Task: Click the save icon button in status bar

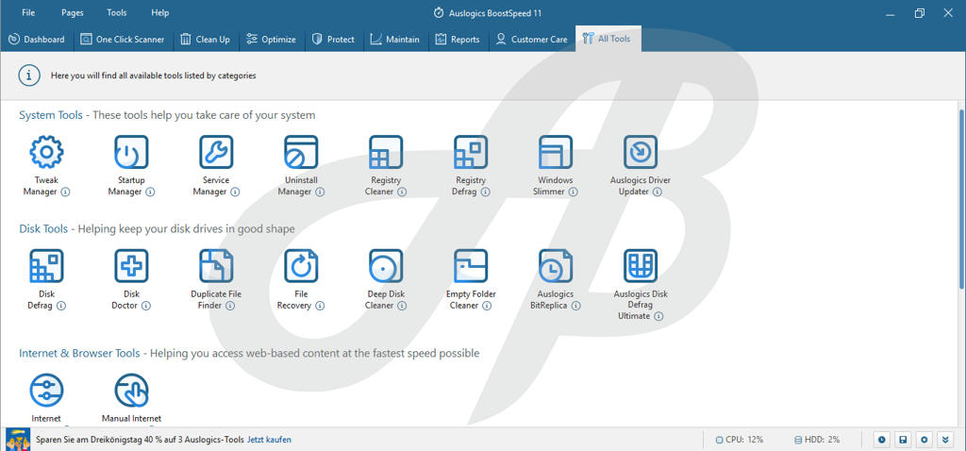Action: pos(903,440)
